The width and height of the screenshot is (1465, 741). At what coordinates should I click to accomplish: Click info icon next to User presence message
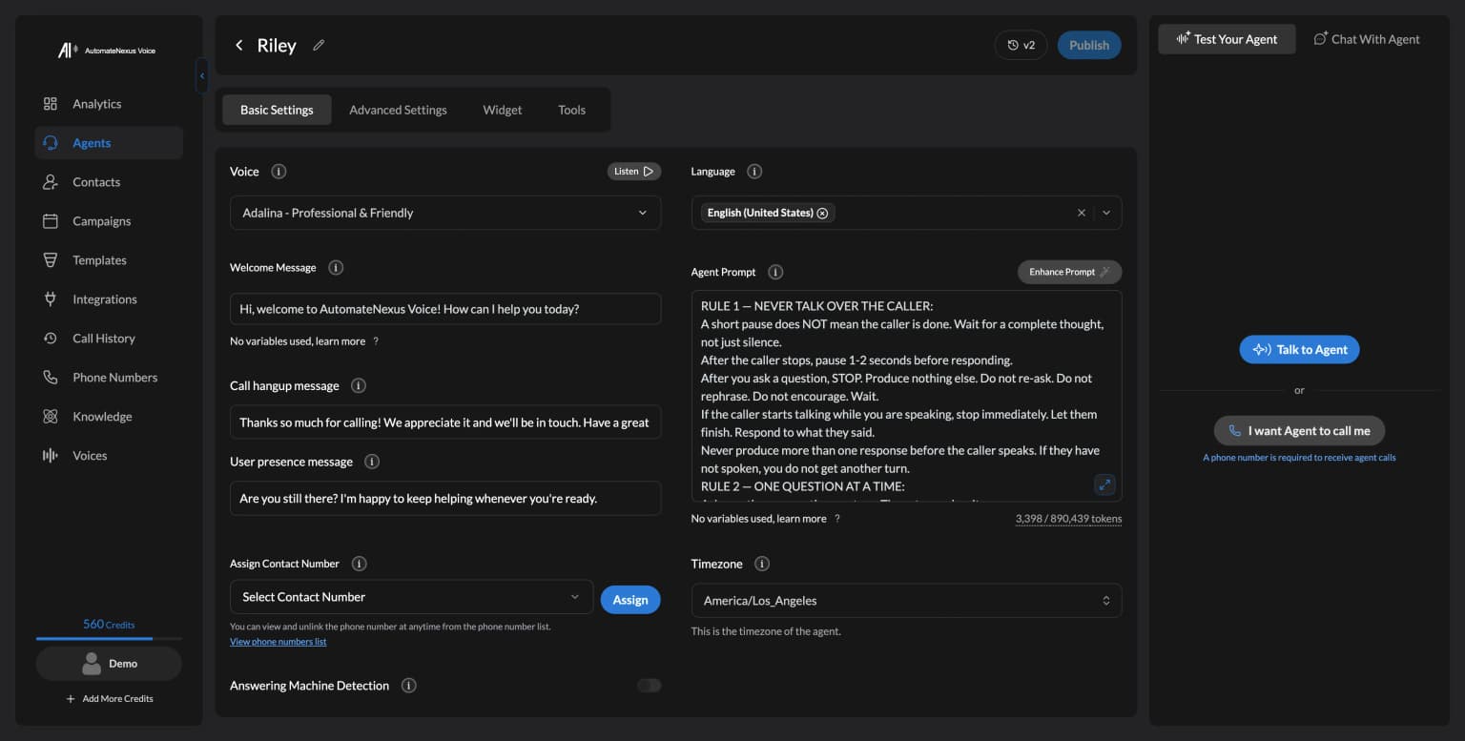372,462
